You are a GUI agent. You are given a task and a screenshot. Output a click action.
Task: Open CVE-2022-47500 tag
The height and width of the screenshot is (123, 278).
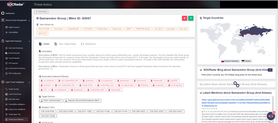(66, 112)
